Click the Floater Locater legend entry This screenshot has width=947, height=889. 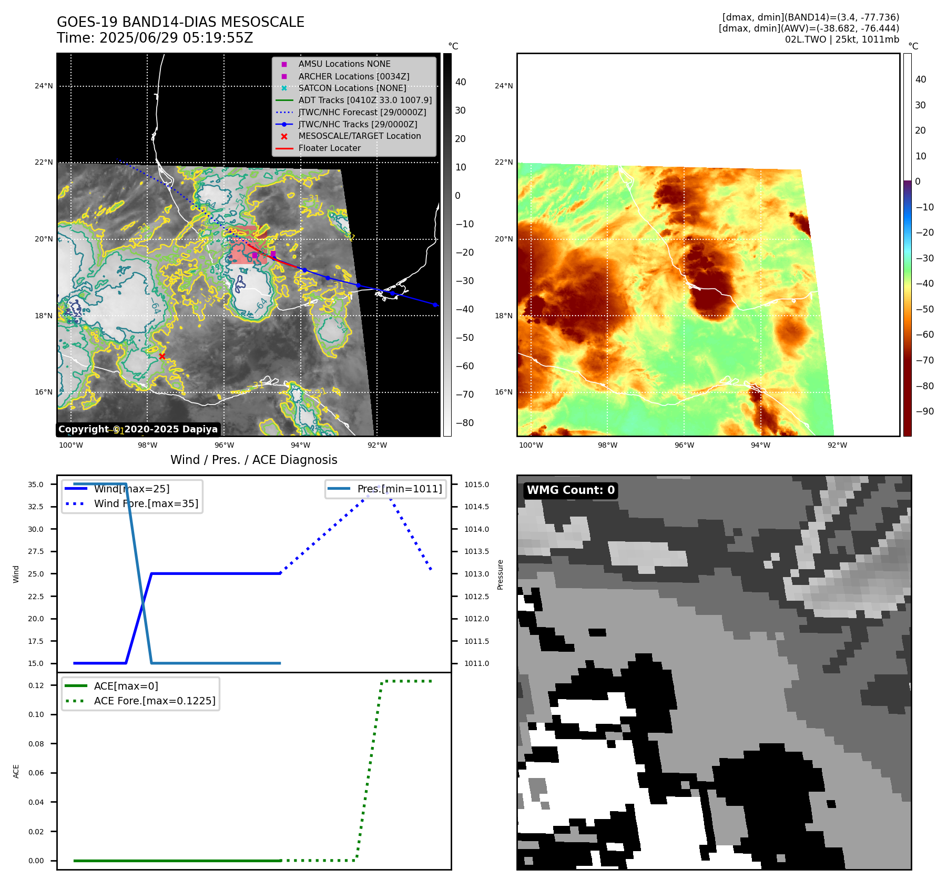pos(318,148)
